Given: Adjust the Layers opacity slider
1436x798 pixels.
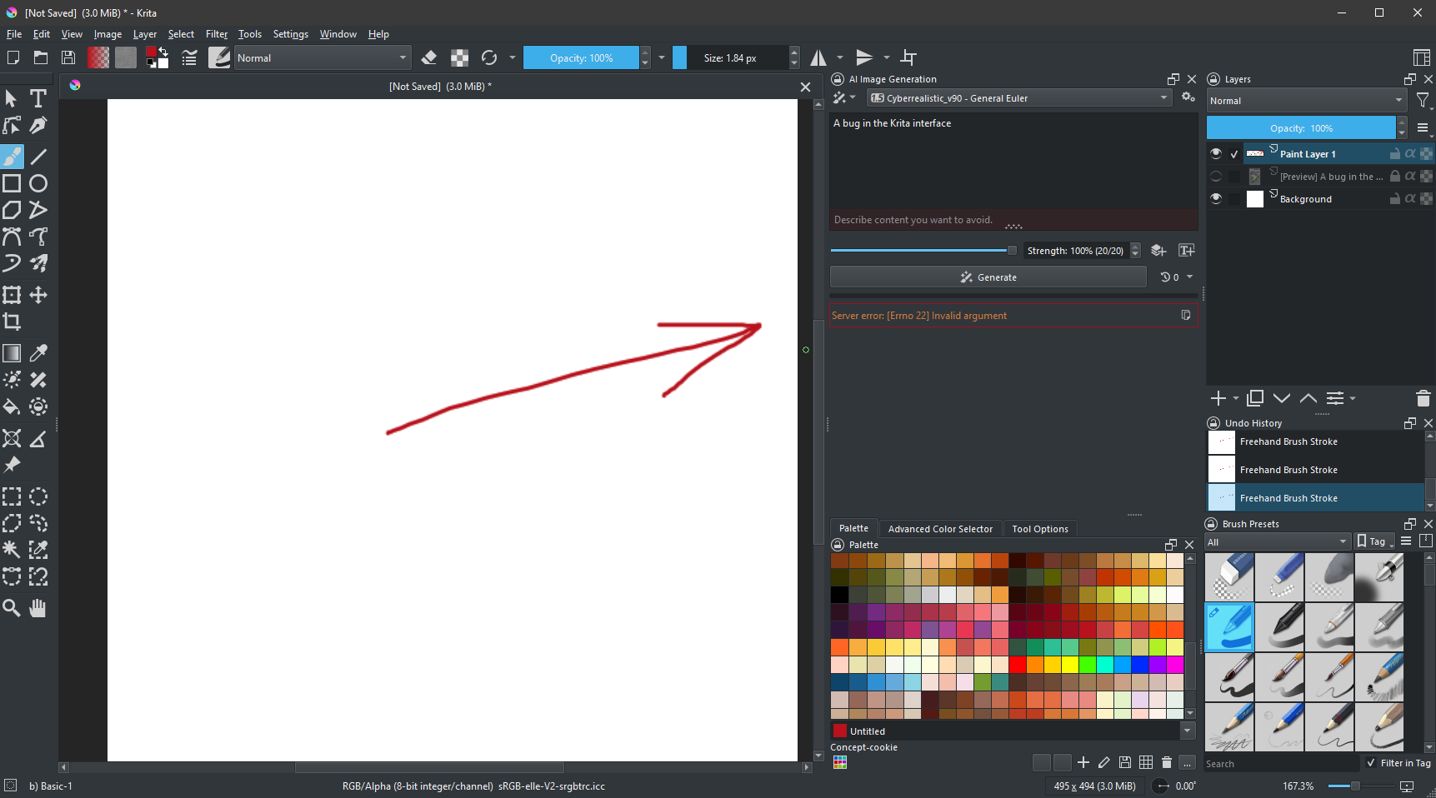Looking at the screenshot, I should tap(1301, 128).
